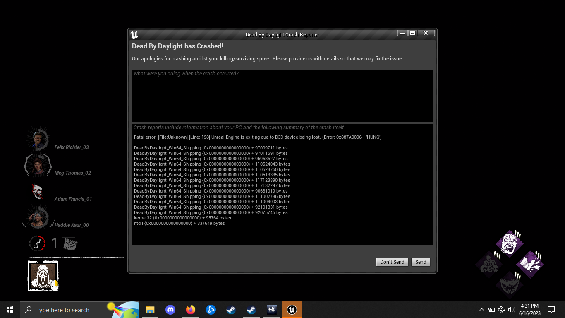Image resolution: width=565 pixels, height=318 pixels.
Task: Click the hook counter icon
Action: (x=37, y=243)
